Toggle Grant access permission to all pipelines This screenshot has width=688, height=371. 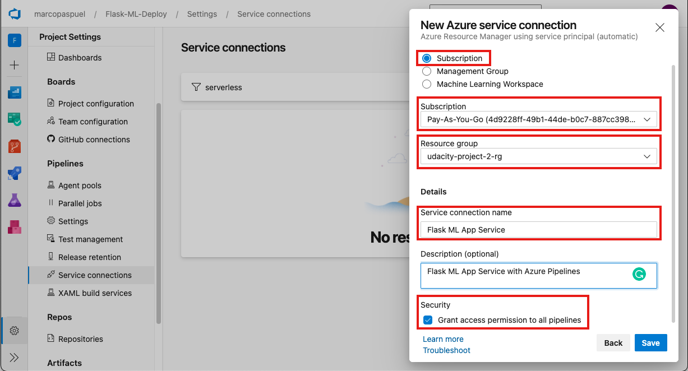click(x=428, y=320)
